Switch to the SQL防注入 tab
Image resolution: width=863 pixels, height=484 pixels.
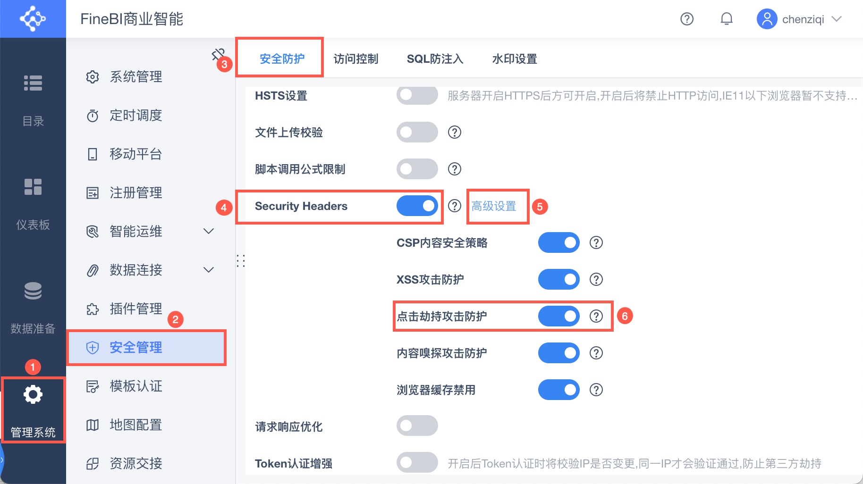point(434,58)
